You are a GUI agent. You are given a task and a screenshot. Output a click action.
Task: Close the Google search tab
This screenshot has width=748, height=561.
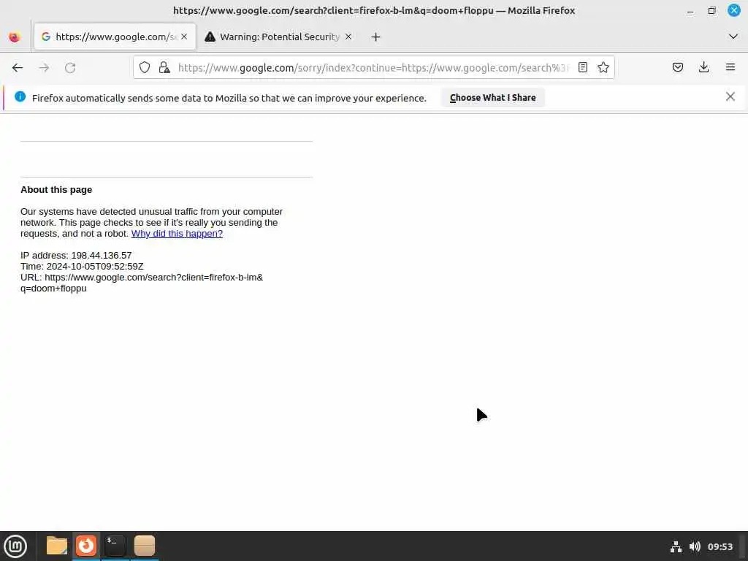tap(184, 37)
